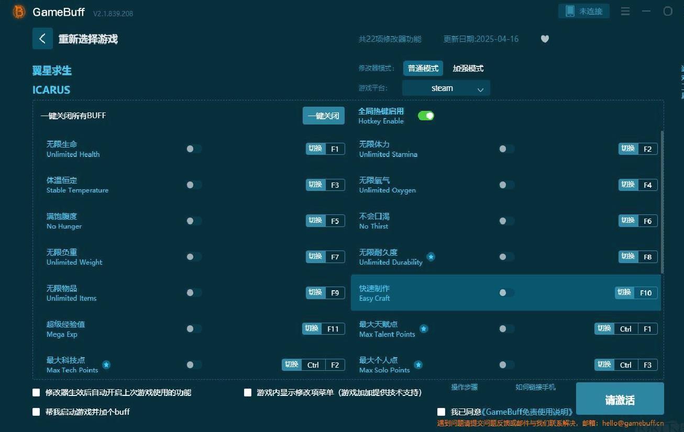
Task: Click 切换 button for Unlimited Oxygen F4
Action: click(x=628, y=185)
